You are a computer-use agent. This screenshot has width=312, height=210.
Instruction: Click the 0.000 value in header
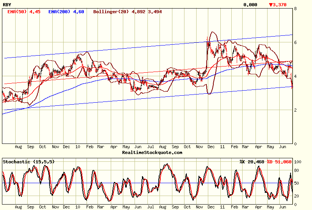(x=250, y=5)
